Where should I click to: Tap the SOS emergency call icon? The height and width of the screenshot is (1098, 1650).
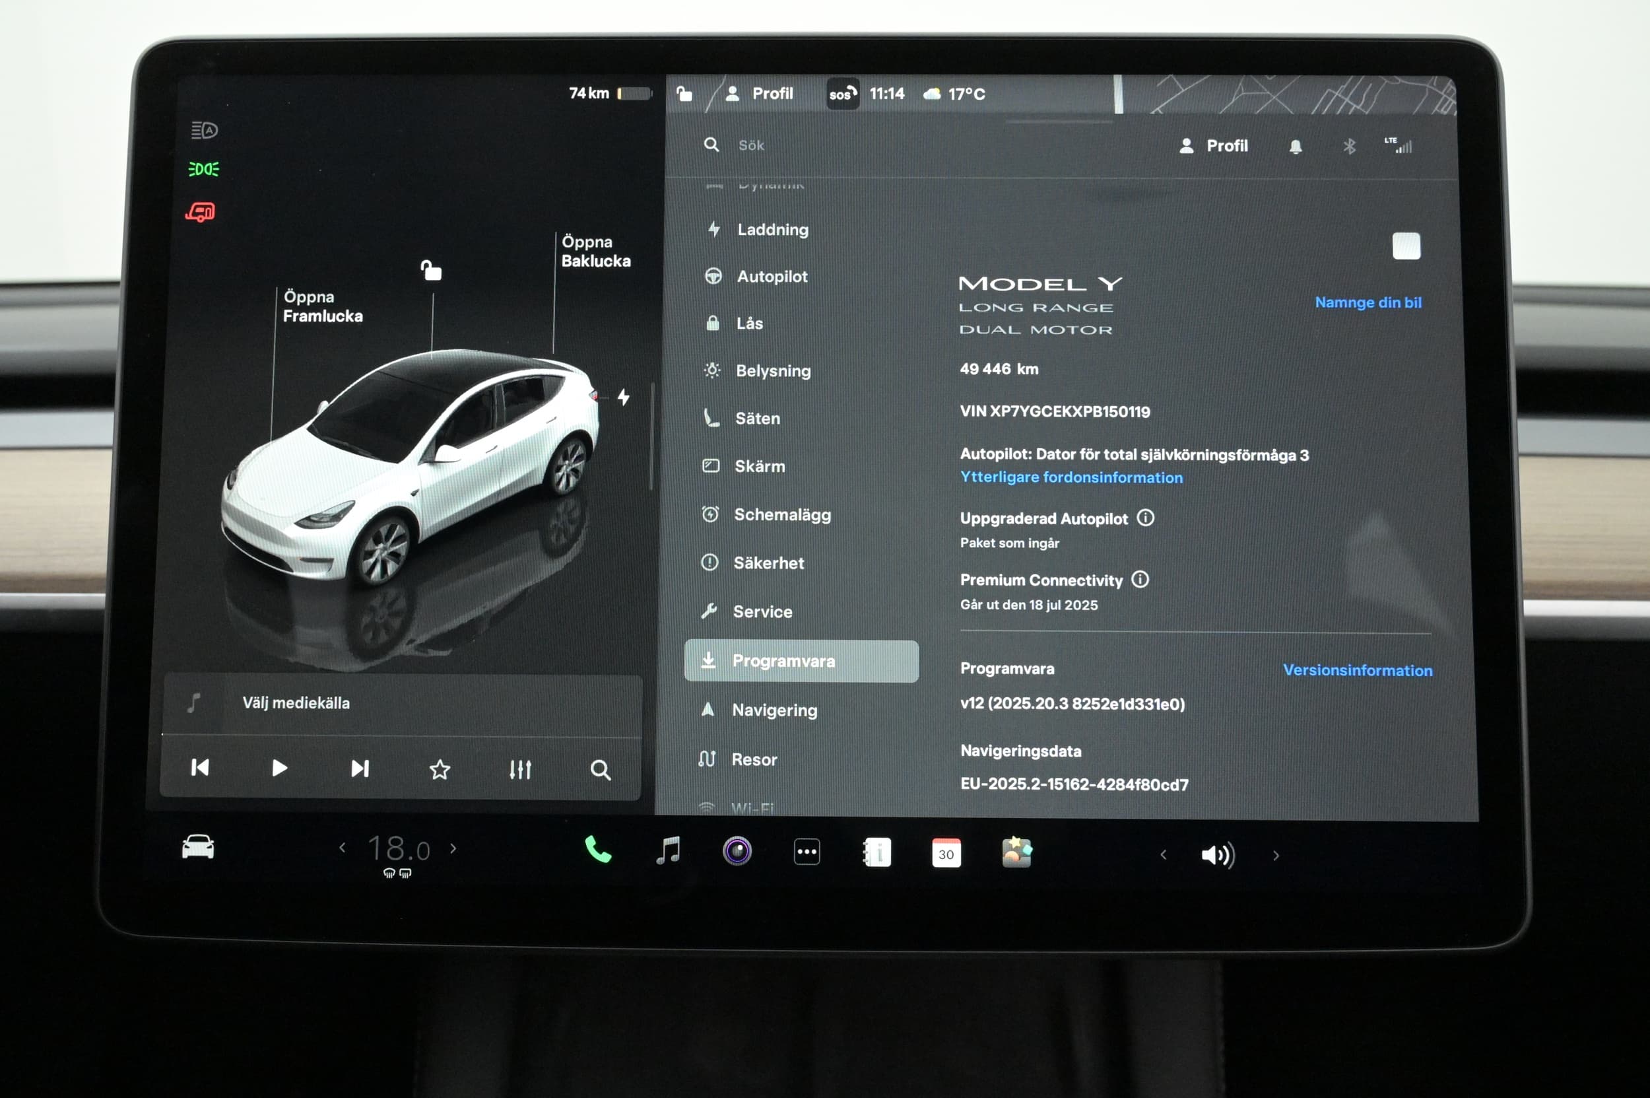[843, 94]
